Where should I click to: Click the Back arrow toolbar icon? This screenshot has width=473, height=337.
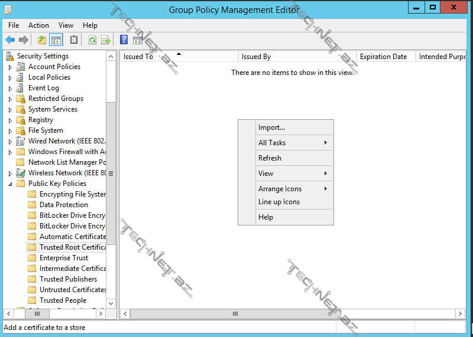pos(10,40)
